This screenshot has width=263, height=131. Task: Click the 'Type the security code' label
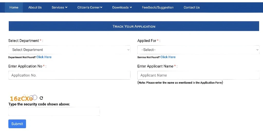point(39,104)
